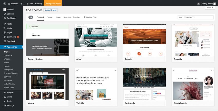This screenshot has width=218, height=111.
Task: Expand the Help dropdown
Action: pyautogui.click(x=210, y=8)
